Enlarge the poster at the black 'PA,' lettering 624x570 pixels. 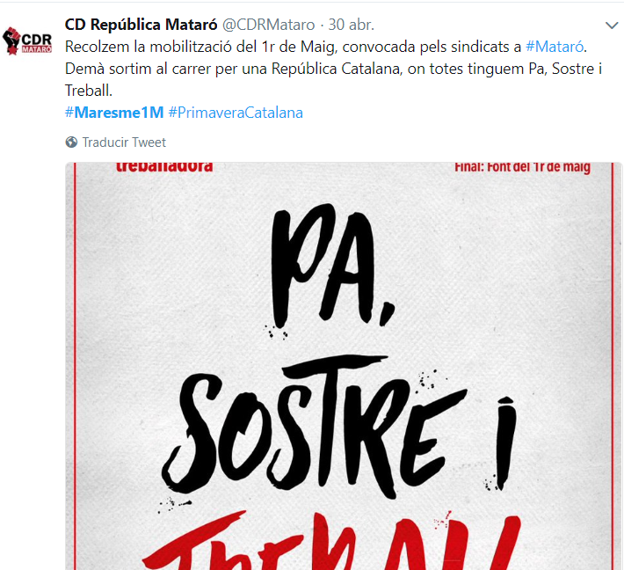[331, 266]
